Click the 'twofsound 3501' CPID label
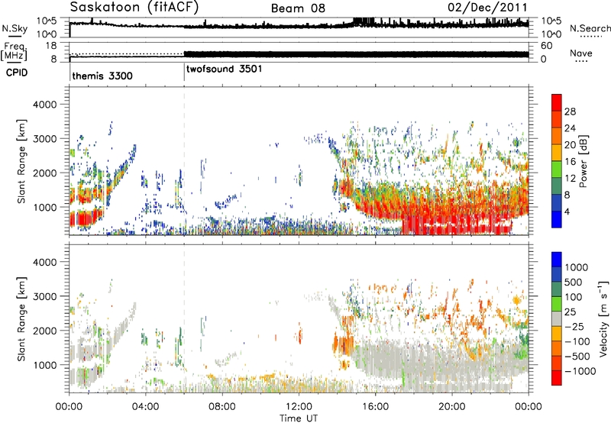This screenshot has width=611, height=423. click(x=224, y=69)
